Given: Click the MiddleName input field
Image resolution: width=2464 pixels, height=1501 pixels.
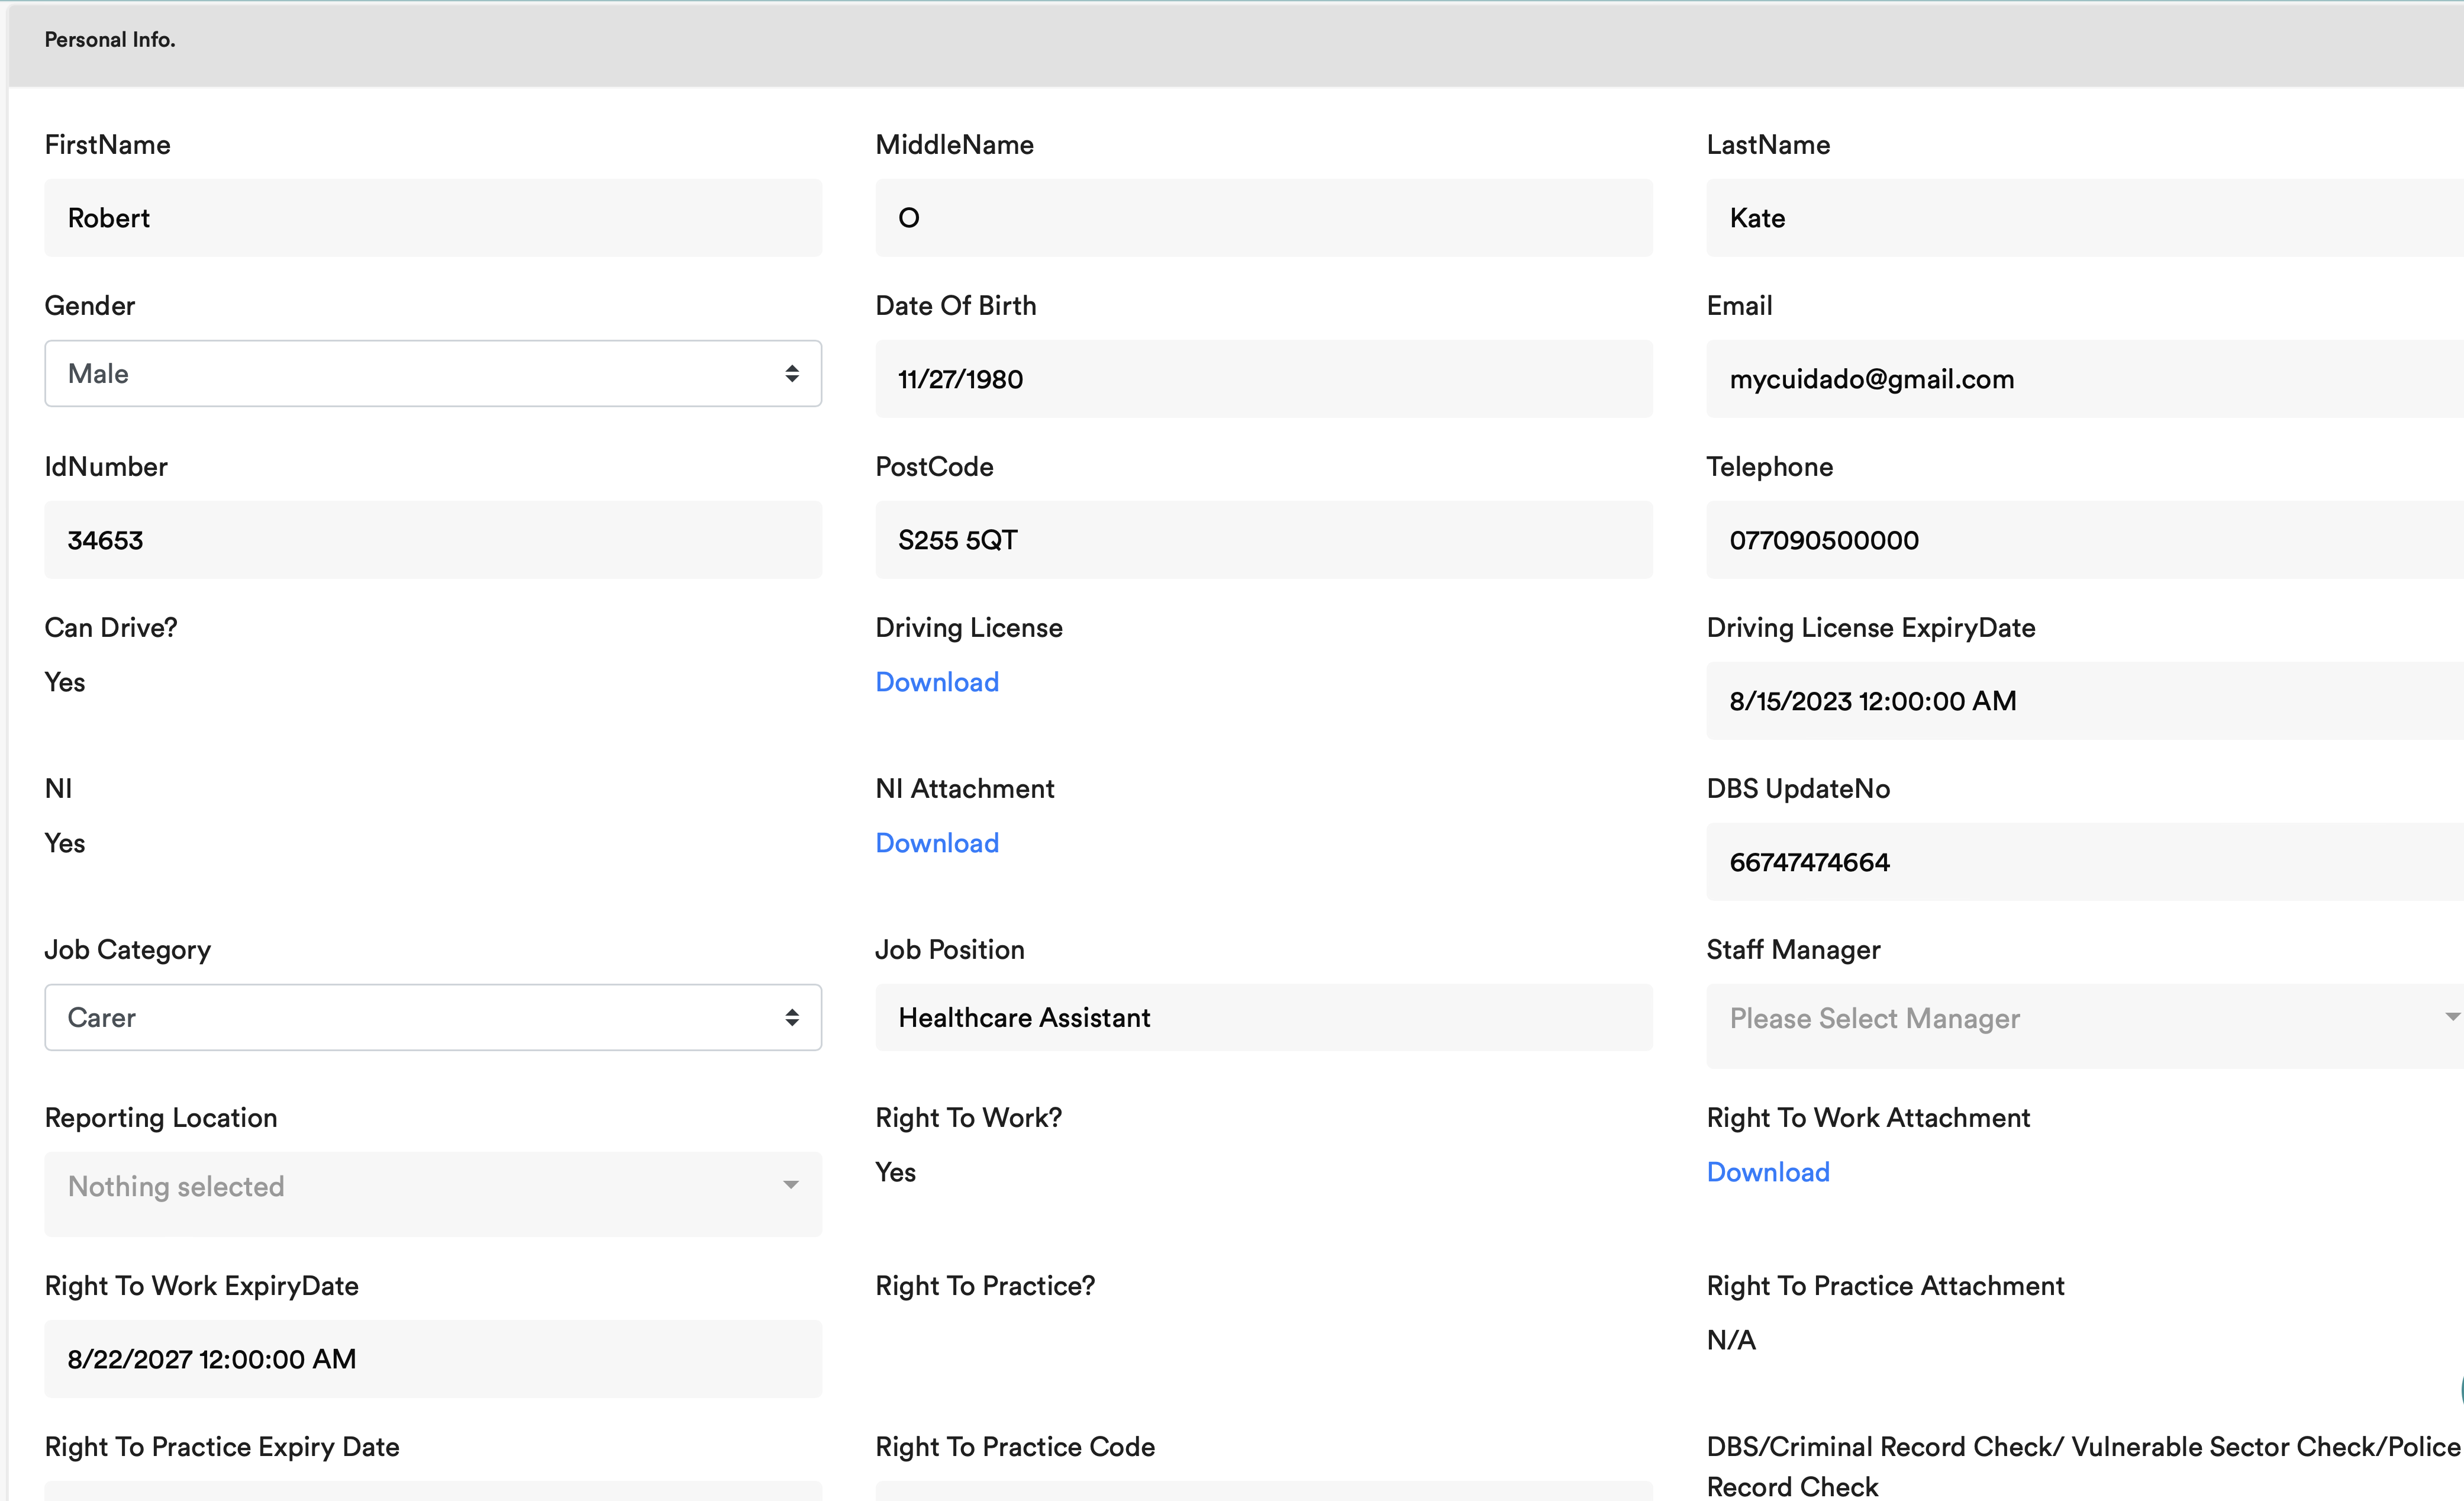Looking at the screenshot, I should point(1263,218).
